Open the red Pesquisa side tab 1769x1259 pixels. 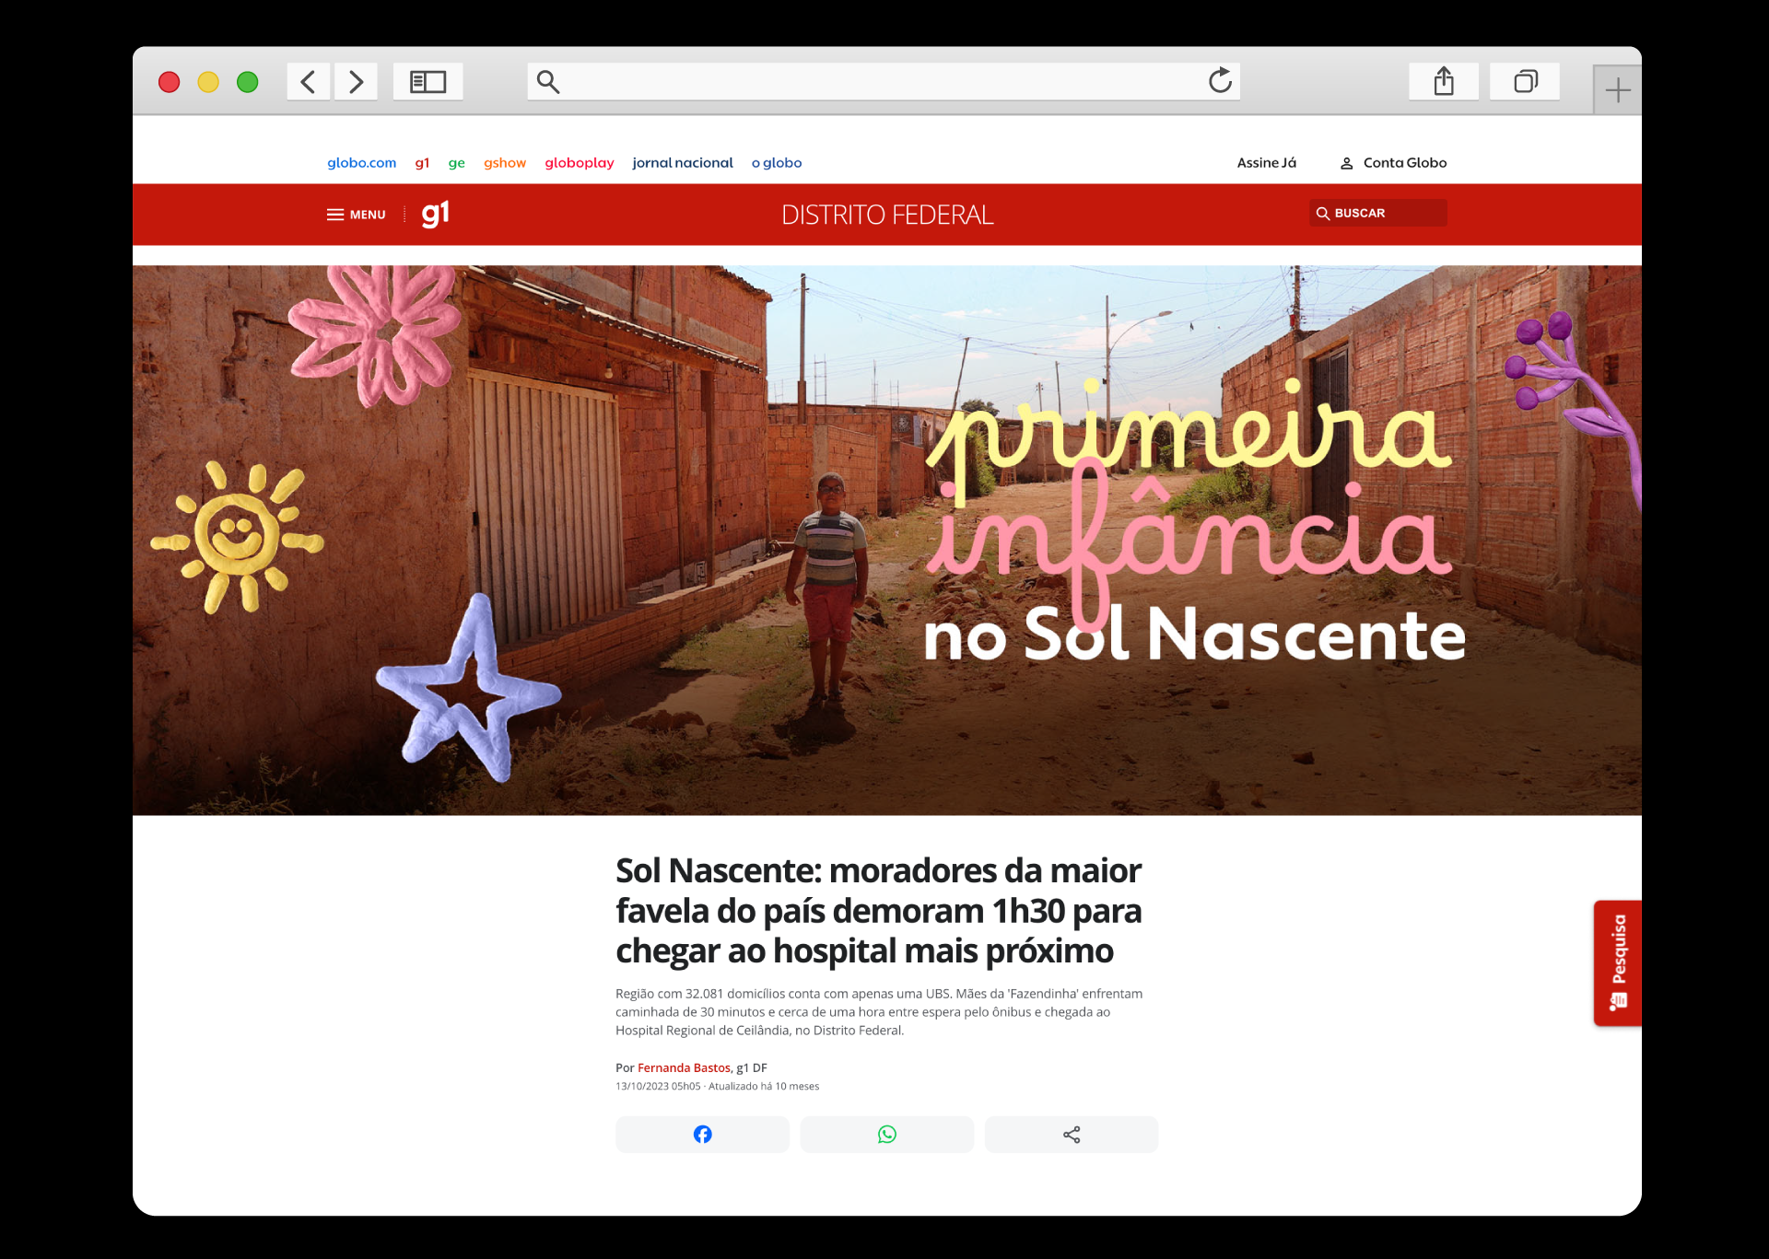[x=1617, y=962]
